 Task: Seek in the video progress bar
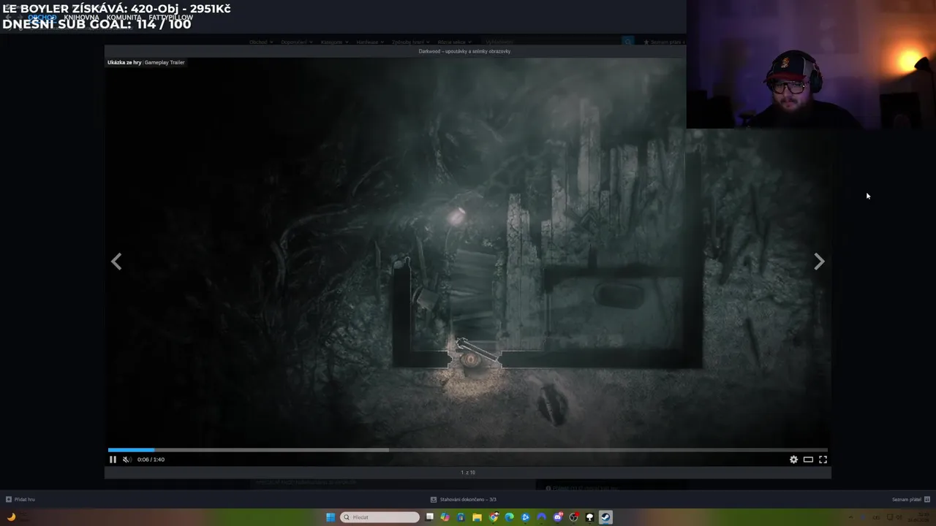(x=467, y=450)
